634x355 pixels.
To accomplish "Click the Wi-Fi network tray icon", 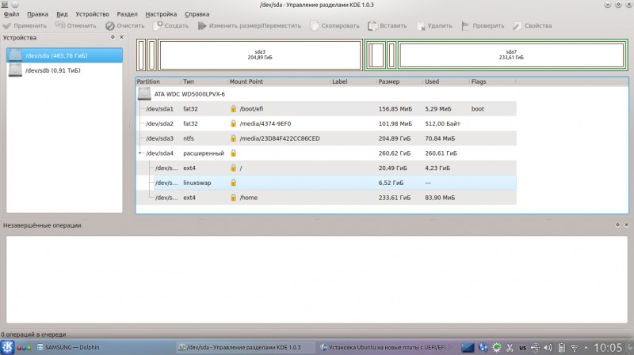I will 574,347.
